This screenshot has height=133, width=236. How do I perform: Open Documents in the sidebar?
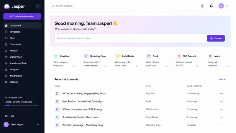pyautogui.click(x=22, y=45)
